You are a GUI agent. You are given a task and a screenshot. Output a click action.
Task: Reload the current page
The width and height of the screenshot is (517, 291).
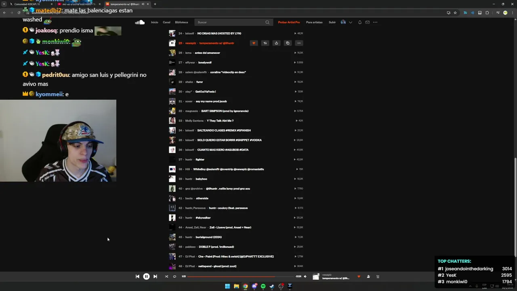tap(19, 13)
